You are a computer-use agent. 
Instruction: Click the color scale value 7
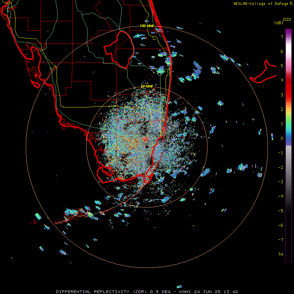pos(282,37)
